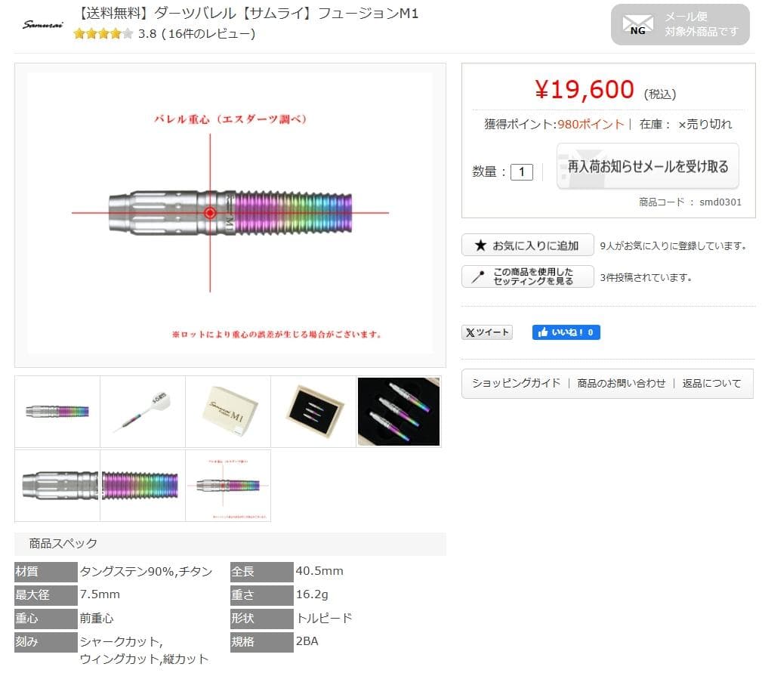Click the quantity input field showing 1

pyautogui.click(x=523, y=171)
